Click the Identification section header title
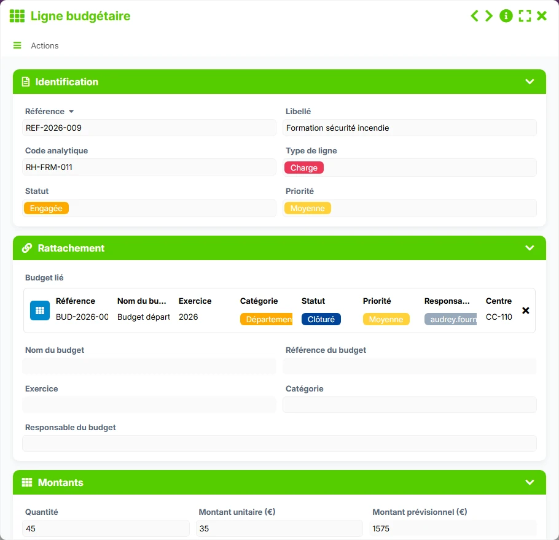Viewport: 559px width, 540px height. tap(67, 82)
